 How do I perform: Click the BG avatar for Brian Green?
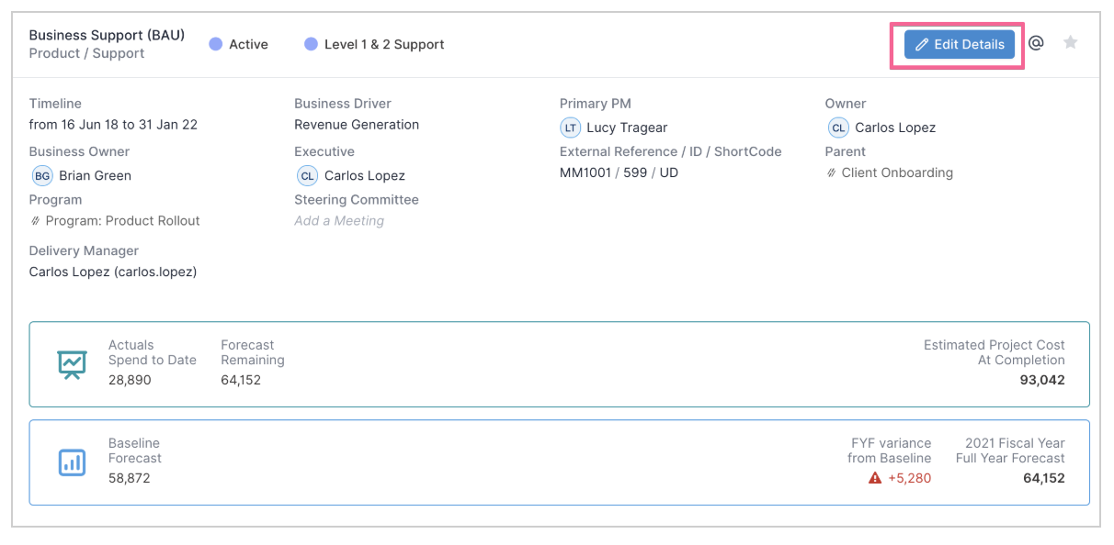click(x=42, y=175)
